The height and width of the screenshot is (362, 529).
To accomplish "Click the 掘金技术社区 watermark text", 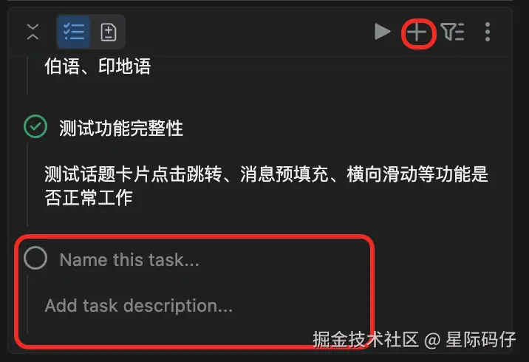I will [366, 339].
